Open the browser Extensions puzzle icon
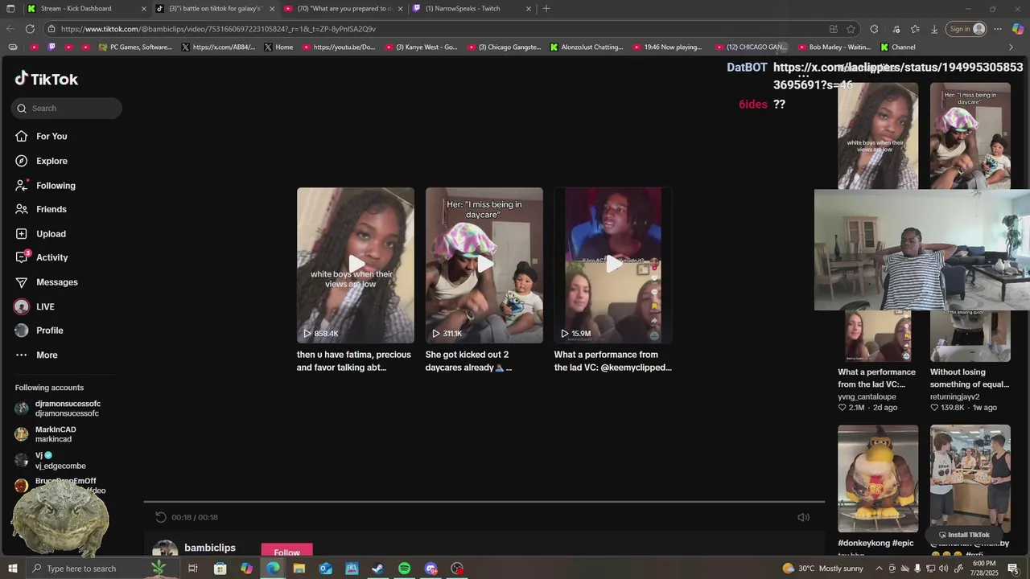Image resolution: width=1030 pixels, height=579 pixels. [874, 29]
